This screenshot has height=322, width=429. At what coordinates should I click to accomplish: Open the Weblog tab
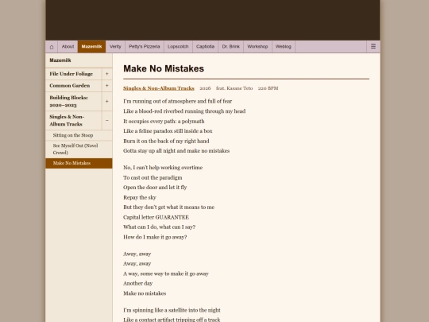pos(283,47)
